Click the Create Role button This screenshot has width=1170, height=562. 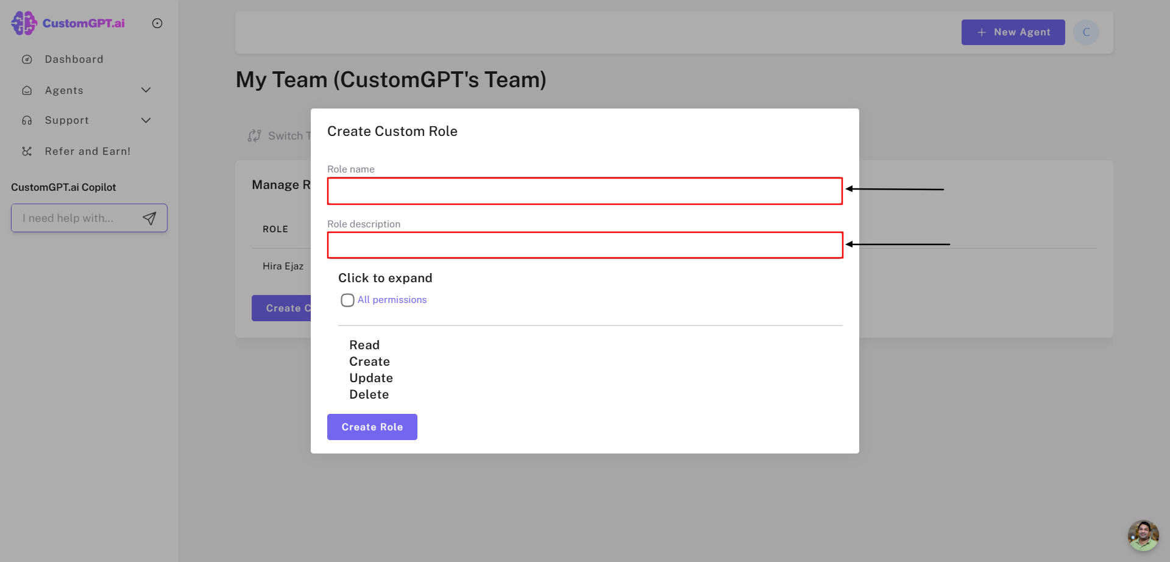click(x=372, y=427)
